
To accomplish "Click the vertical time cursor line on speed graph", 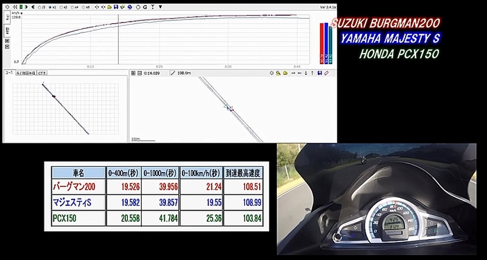I will 118,39.
